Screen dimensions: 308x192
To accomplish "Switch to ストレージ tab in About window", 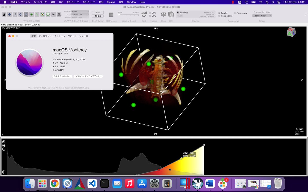I will pyautogui.click(x=60, y=36).
